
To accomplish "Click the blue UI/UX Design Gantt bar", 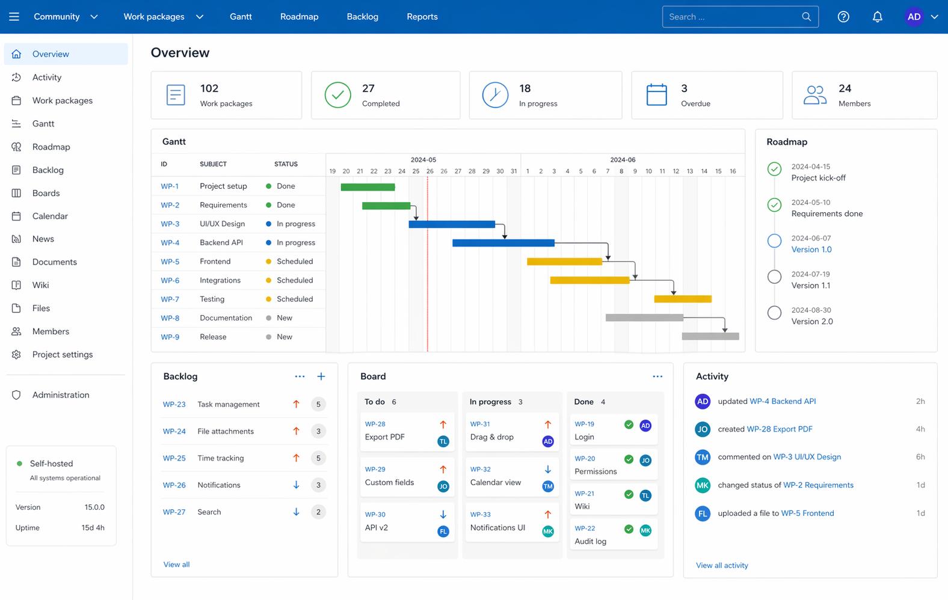I will pos(452,224).
